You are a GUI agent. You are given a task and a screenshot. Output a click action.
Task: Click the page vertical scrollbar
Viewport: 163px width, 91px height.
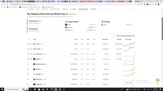162,29
